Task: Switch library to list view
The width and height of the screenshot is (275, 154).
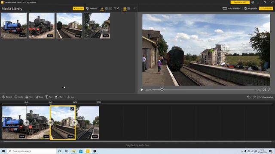Action: click(128, 9)
